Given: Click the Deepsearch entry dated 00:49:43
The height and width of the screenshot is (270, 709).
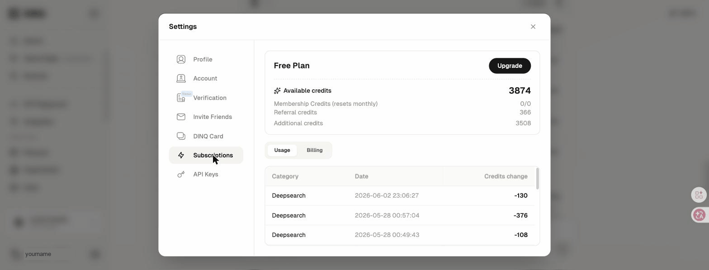Looking at the screenshot, I should tap(288, 235).
